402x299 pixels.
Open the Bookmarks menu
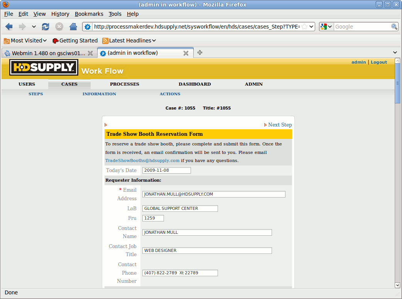[x=89, y=14]
